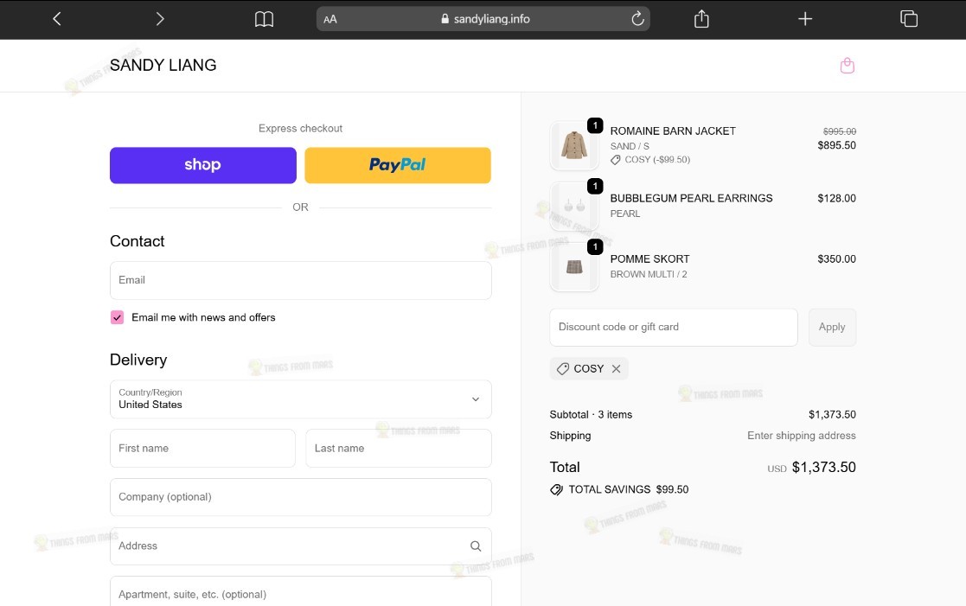
Task: Focus the Company (optional) field
Action: click(x=301, y=497)
